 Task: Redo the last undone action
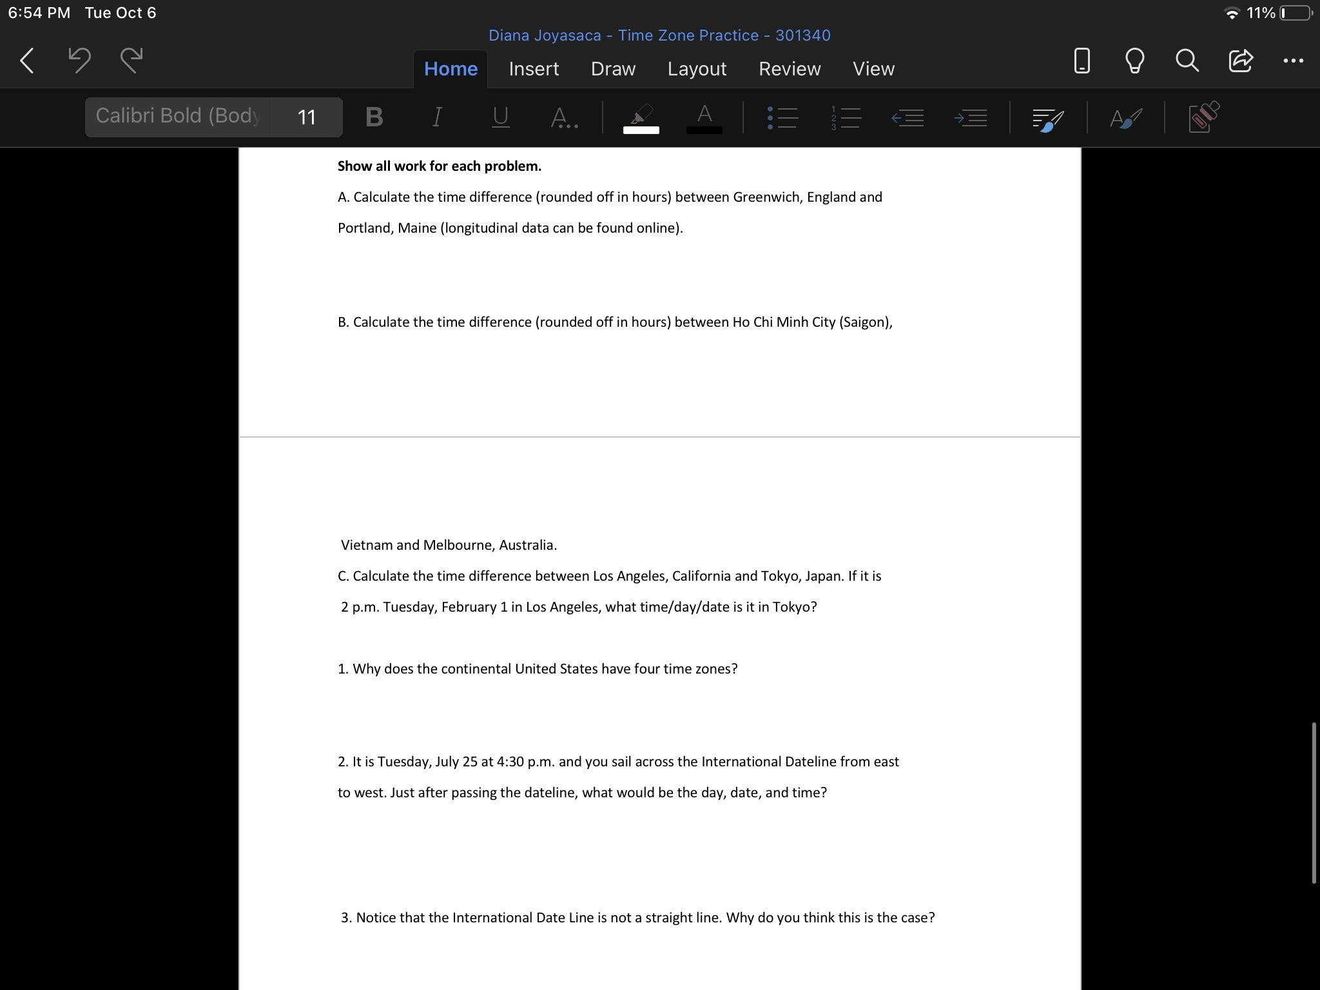tap(131, 61)
